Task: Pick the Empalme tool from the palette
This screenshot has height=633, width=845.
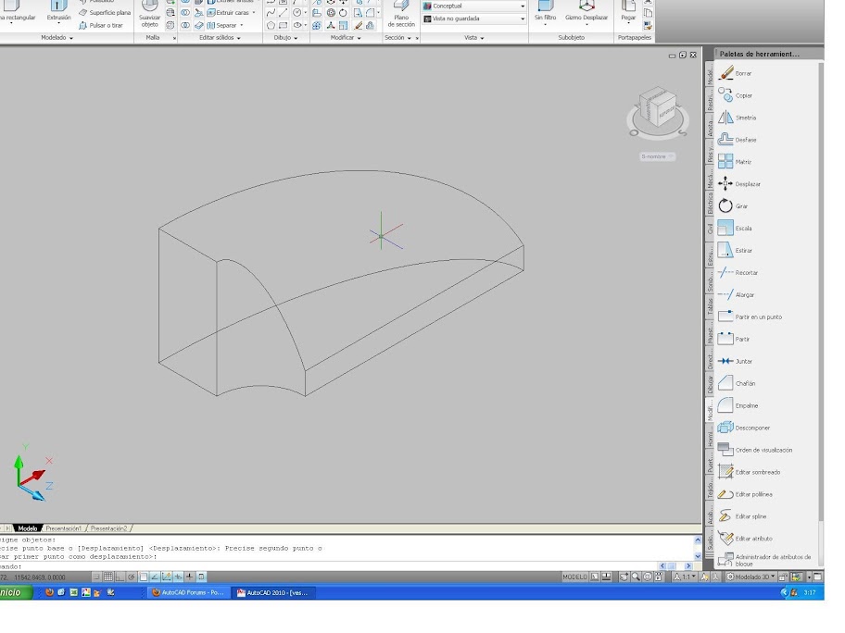Action: [x=749, y=405]
